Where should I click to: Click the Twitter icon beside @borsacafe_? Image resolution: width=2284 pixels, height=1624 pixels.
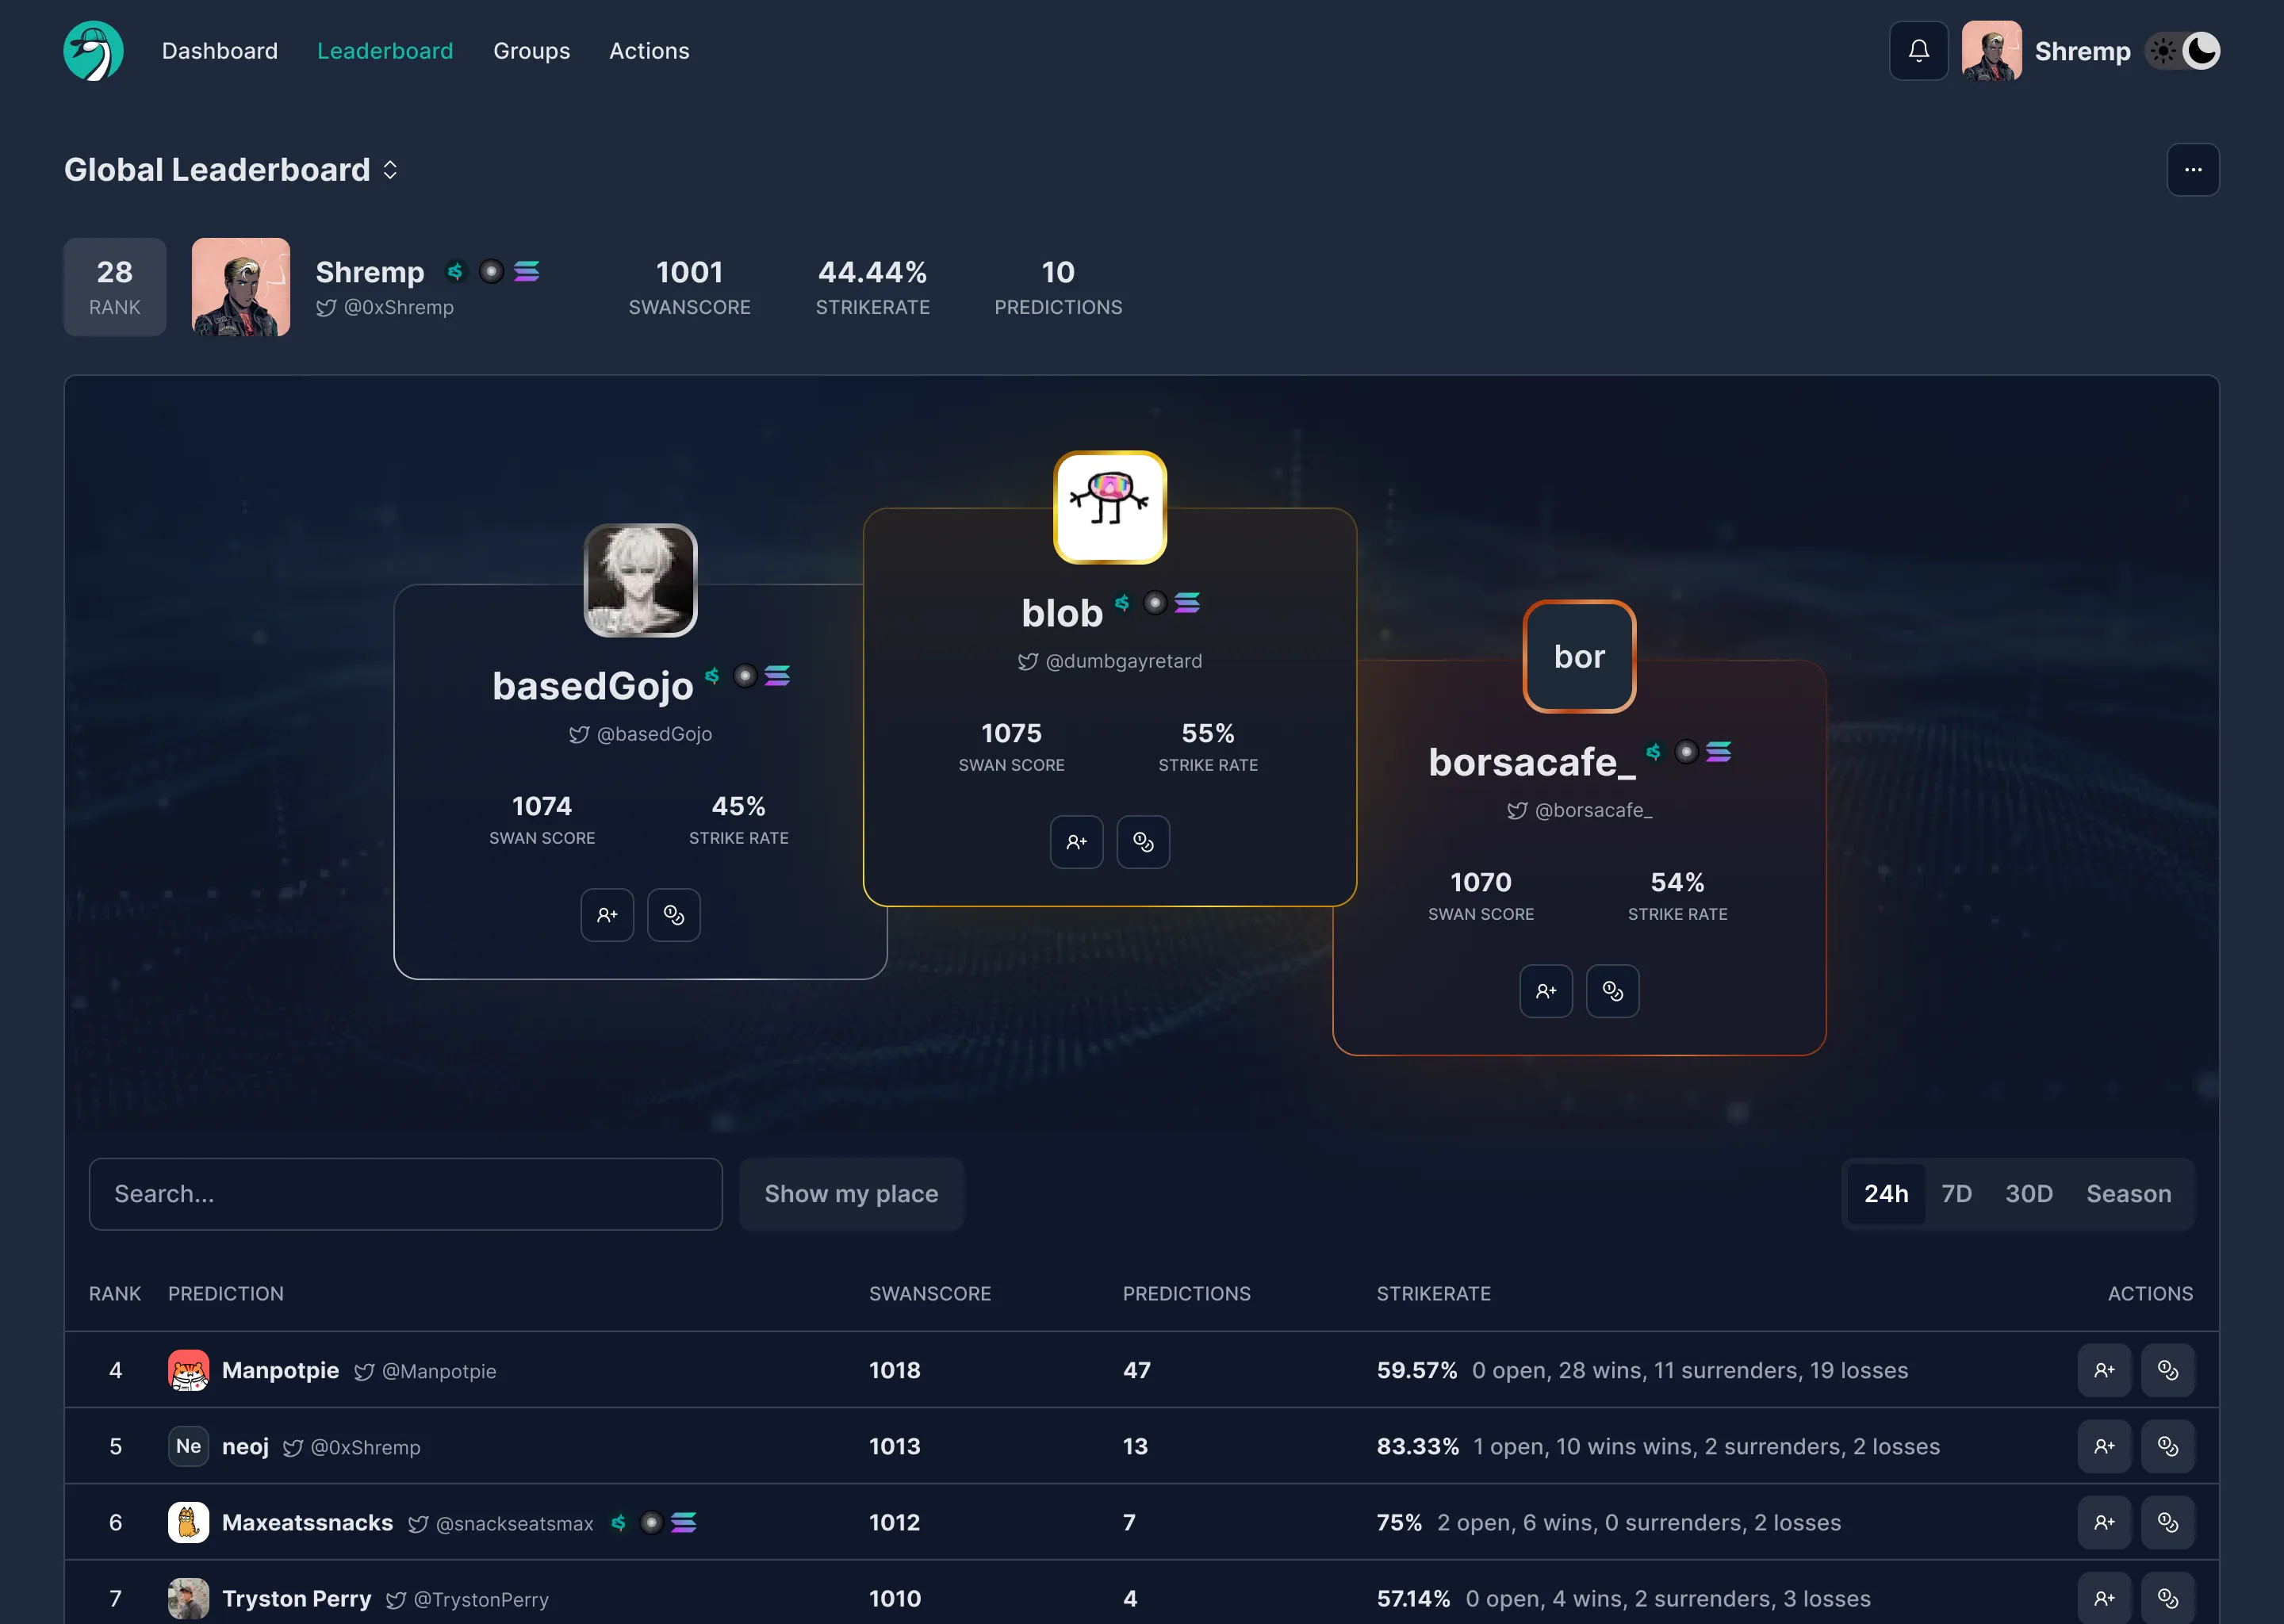tap(1517, 811)
